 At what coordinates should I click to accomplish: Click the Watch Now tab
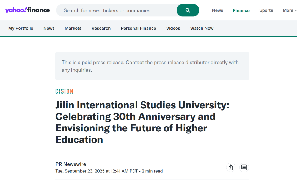click(202, 28)
